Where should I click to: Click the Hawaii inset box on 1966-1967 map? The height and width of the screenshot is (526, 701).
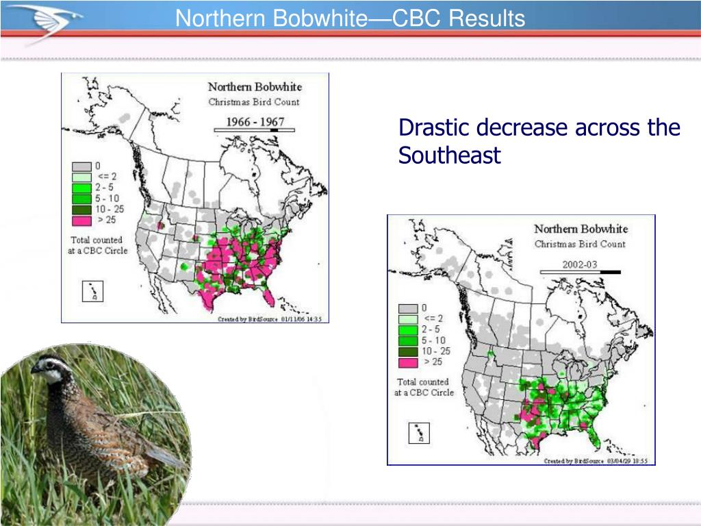(93, 291)
